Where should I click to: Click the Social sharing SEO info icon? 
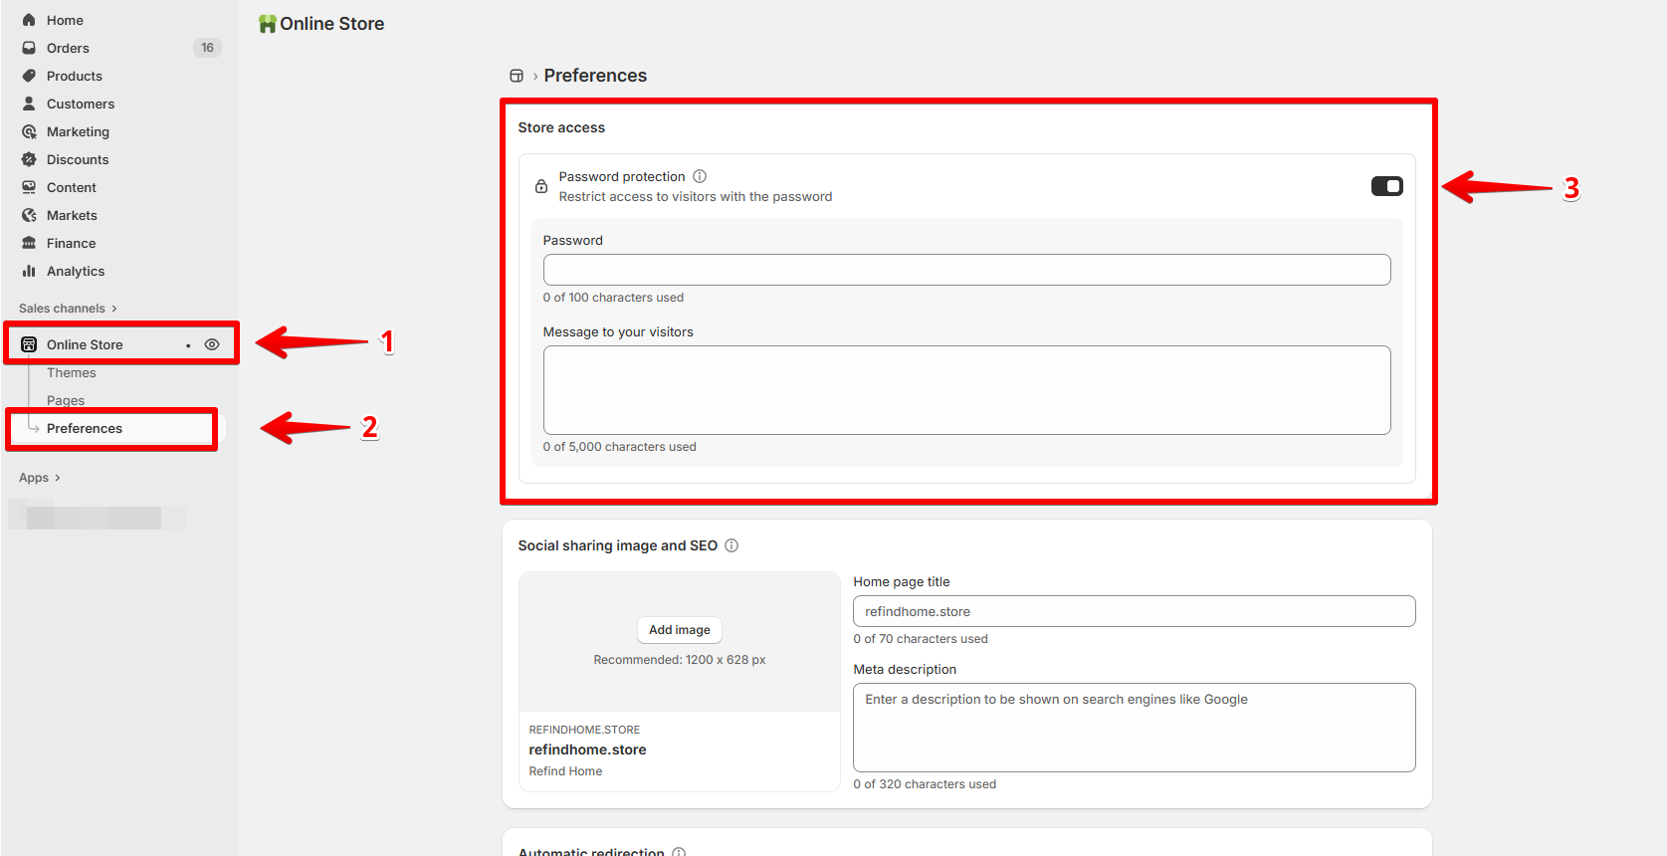731,545
